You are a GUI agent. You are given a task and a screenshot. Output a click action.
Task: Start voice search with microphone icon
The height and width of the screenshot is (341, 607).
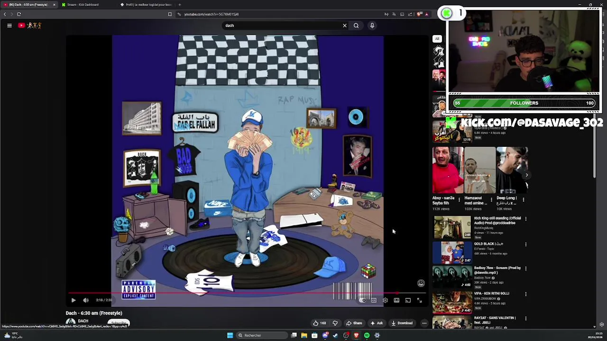(x=372, y=26)
